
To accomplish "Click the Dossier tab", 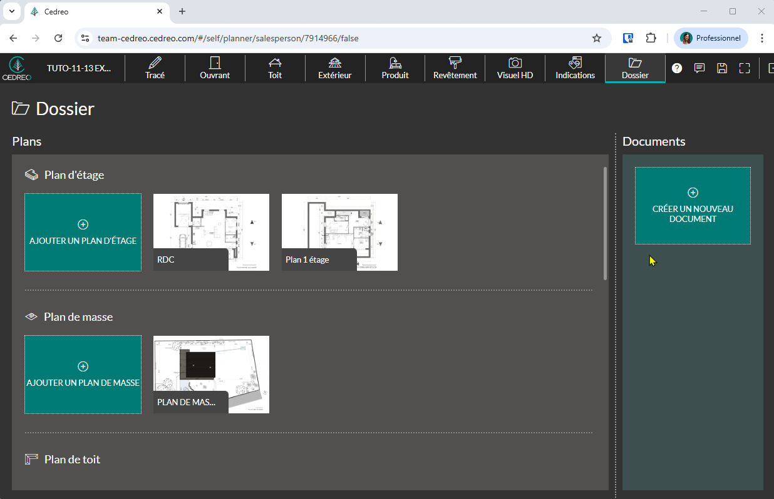I will [635, 68].
